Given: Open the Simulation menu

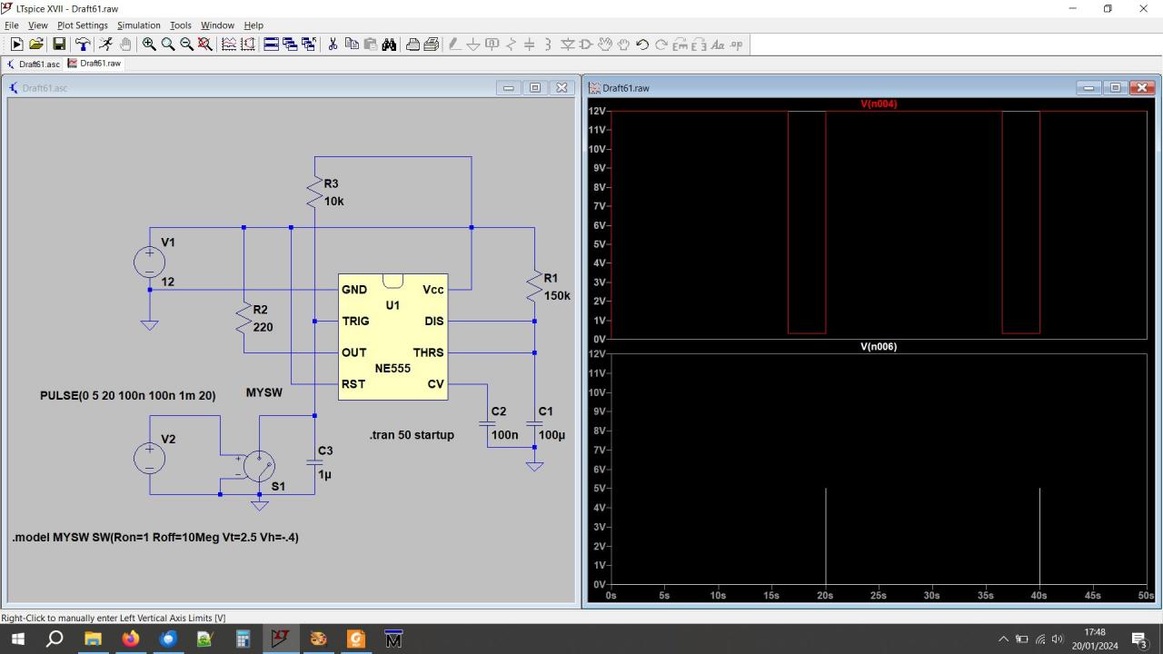Looking at the screenshot, I should click(x=138, y=25).
